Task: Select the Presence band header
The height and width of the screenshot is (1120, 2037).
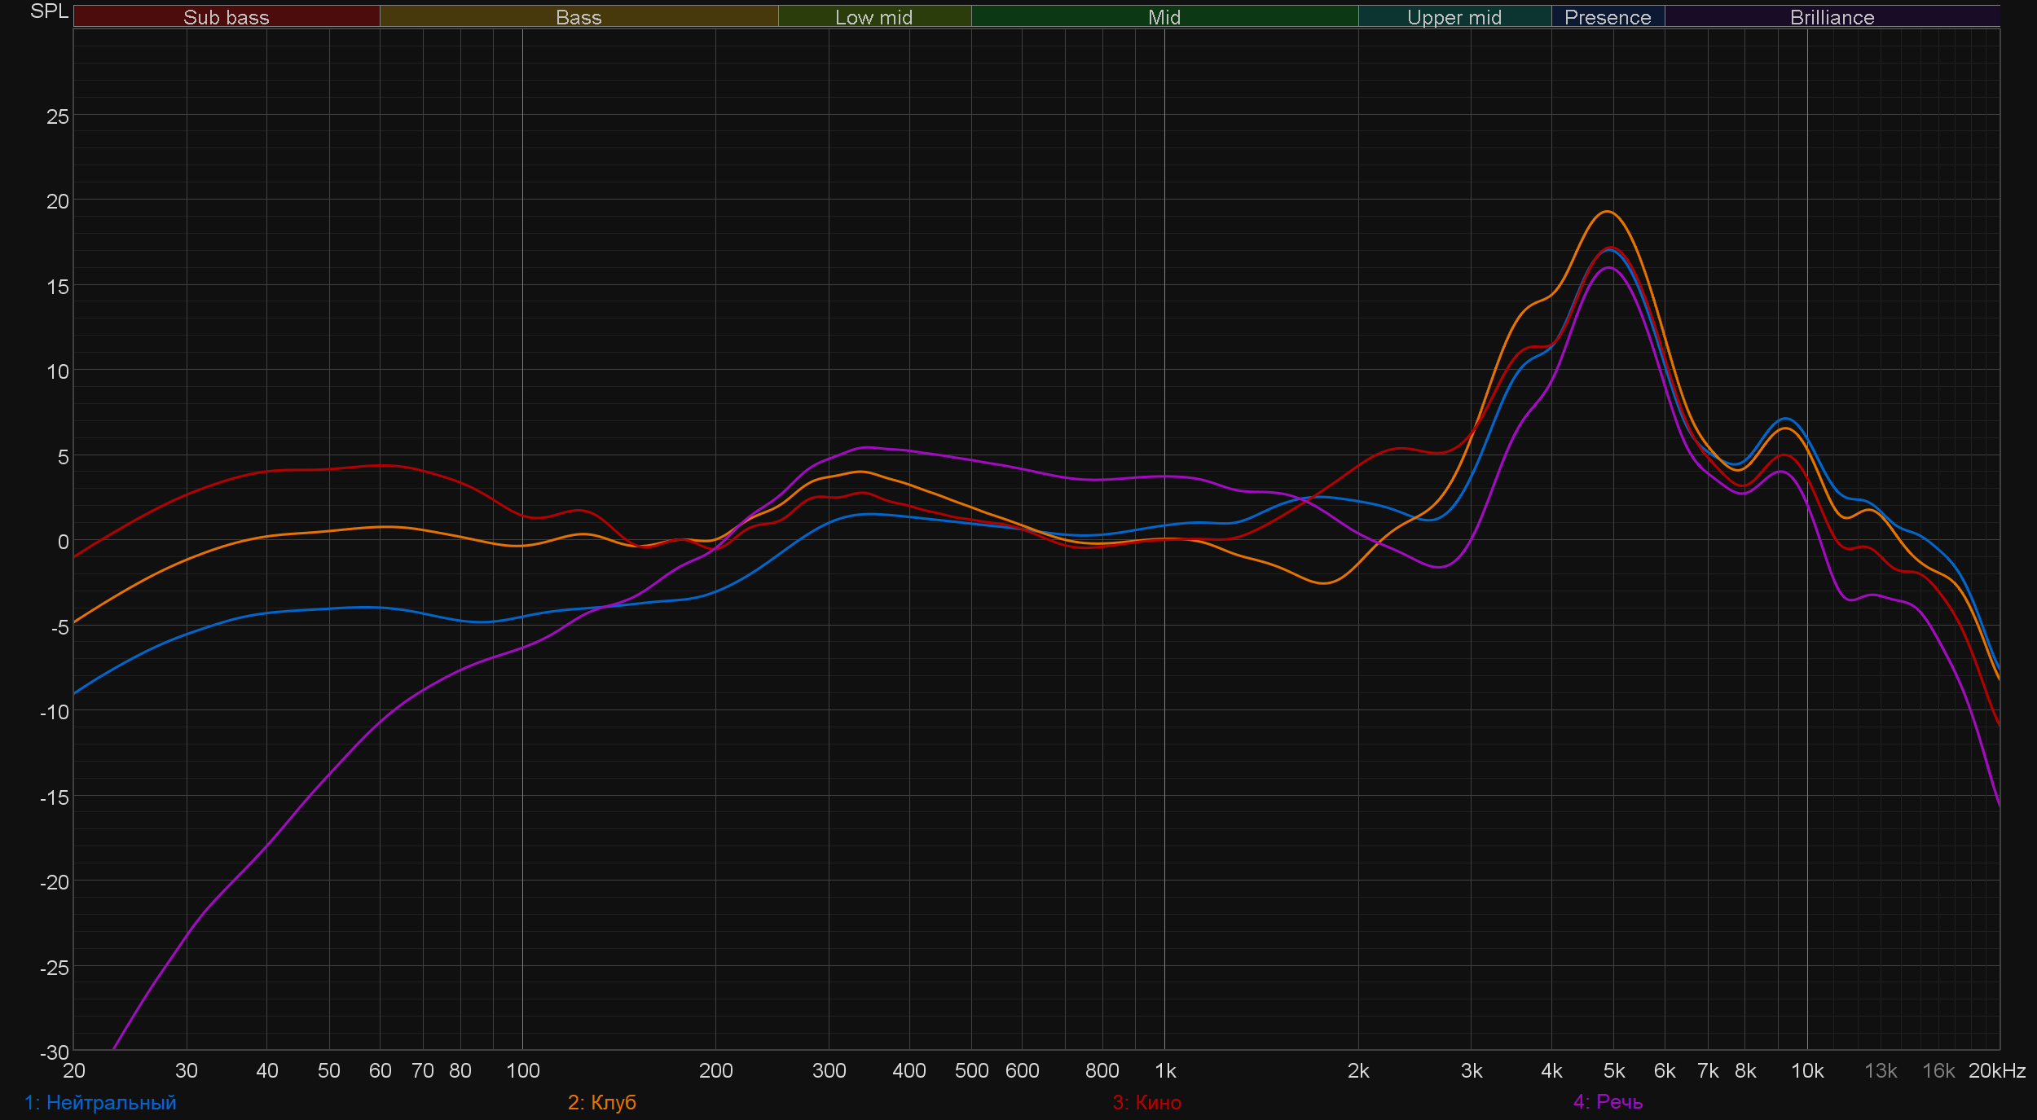Action: (1607, 17)
